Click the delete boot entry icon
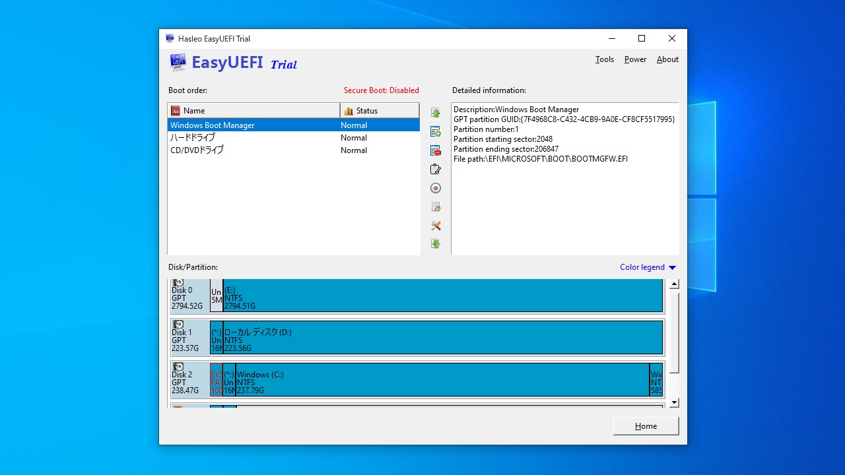The width and height of the screenshot is (845, 475). tap(435, 151)
